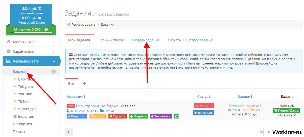Click the Редактир. button
The width and height of the screenshot is (304, 137).
tap(77, 116)
